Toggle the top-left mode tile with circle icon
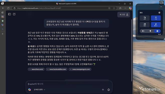This screenshot has height=94, width=165. coord(145,18)
